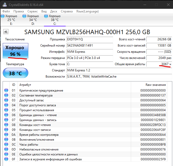Click status orb of attribute 0C row

6,144
